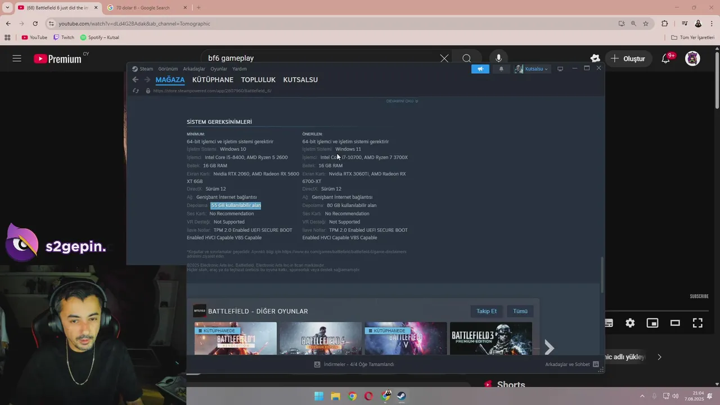Click the YouTube search magnifier button
Image resolution: width=720 pixels, height=405 pixels.
tap(466, 58)
